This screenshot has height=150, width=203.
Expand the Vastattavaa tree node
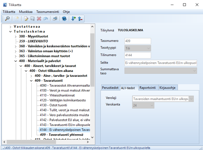pyautogui.click(x=10, y=27)
